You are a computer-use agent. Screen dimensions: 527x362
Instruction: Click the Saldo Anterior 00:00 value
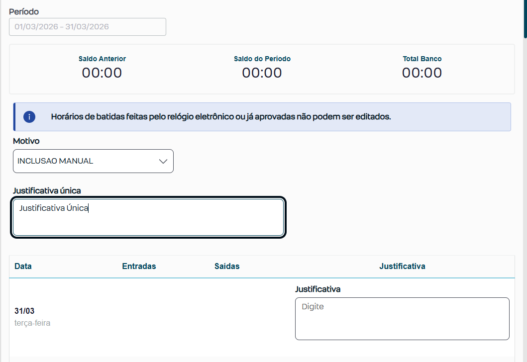pyautogui.click(x=102, y=73)
